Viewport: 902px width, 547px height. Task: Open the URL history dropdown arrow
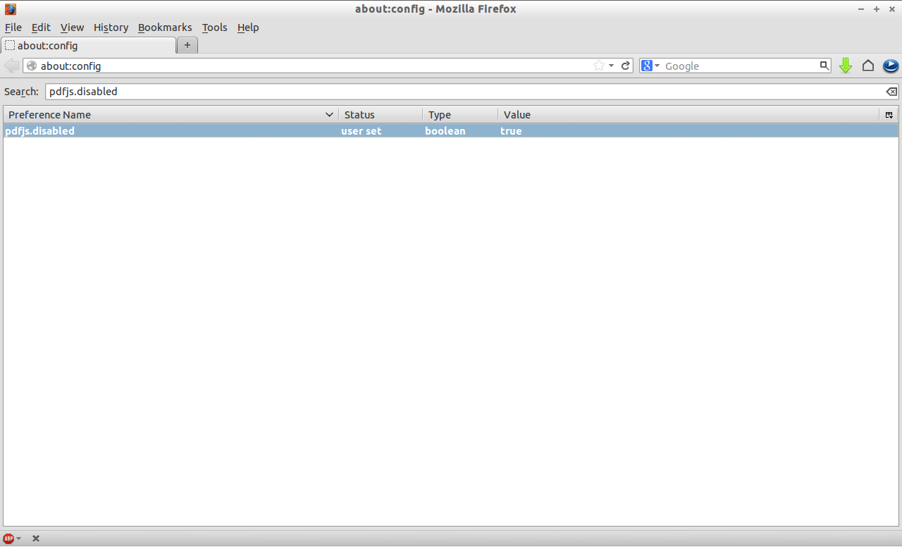(x=611, y=66)
